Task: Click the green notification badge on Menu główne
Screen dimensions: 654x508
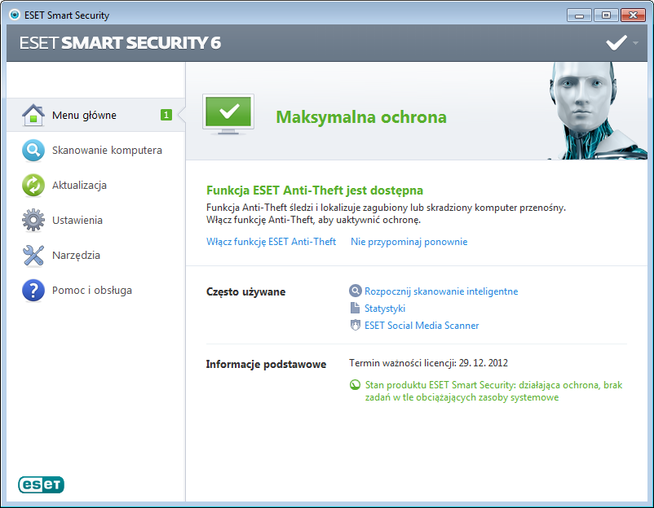Action: (166, 115)
